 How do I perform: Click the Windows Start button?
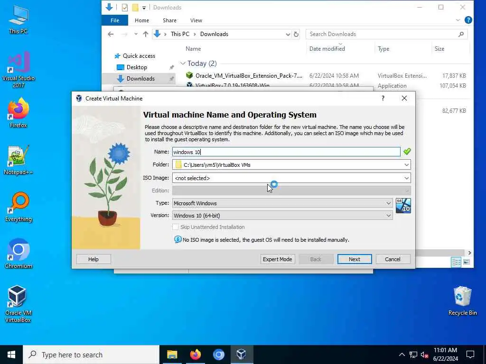pos(11,355)
